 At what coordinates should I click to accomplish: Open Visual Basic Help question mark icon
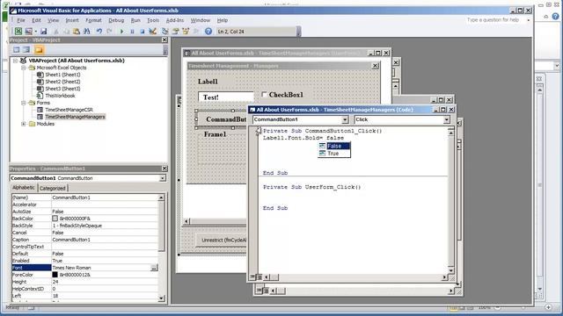tap(208, 32)
